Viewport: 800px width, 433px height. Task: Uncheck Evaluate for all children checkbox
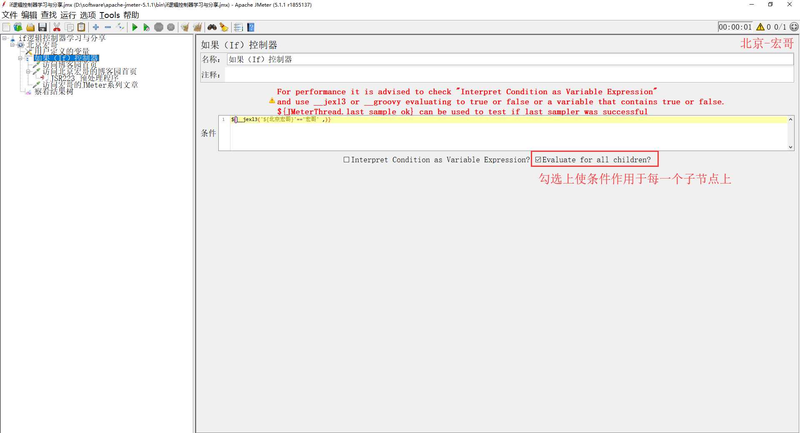click(x=538, y=160)
